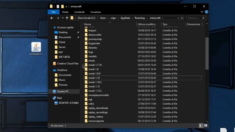
Task: Open the File menu
Action: coord(54,12)
